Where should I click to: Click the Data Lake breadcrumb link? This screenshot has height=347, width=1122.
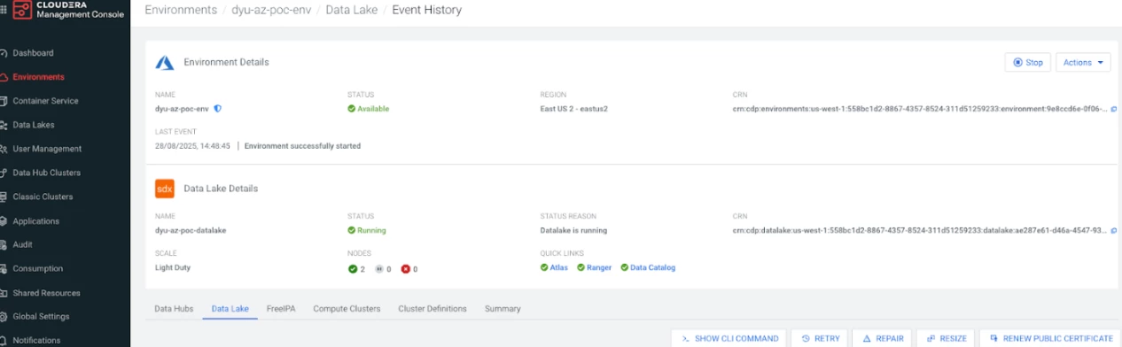tap(352, 10)
